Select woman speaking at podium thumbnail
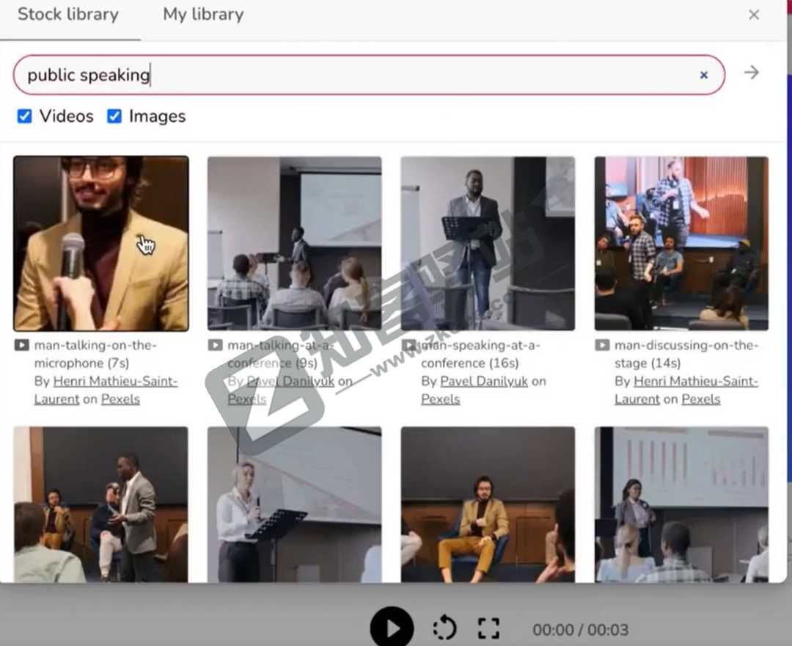Screen dimensions: 792x646 [x=294, y=504]
